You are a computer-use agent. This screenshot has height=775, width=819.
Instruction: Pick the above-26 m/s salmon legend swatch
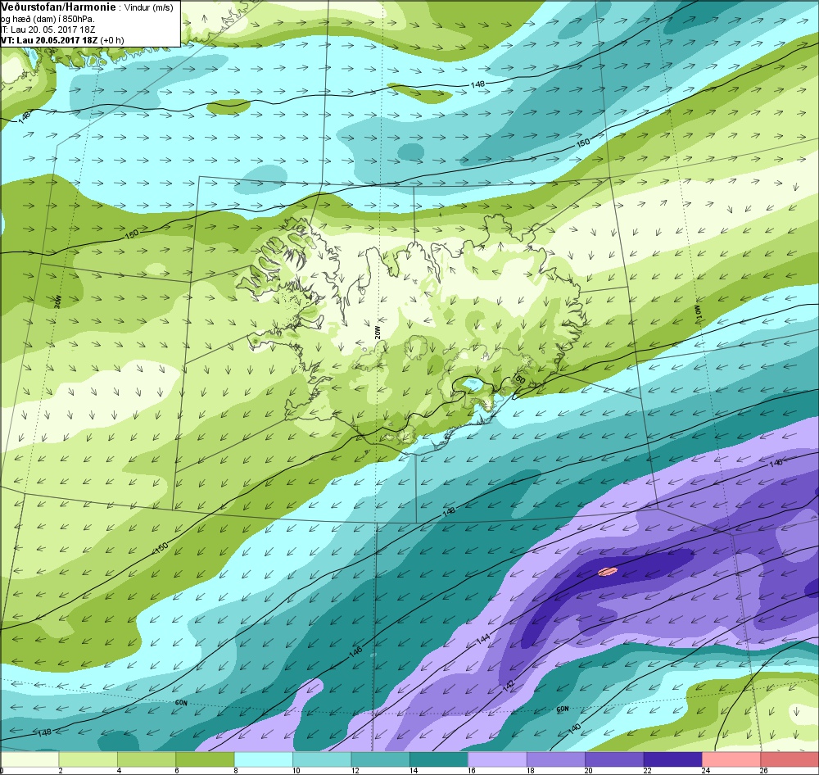(790, 759)
